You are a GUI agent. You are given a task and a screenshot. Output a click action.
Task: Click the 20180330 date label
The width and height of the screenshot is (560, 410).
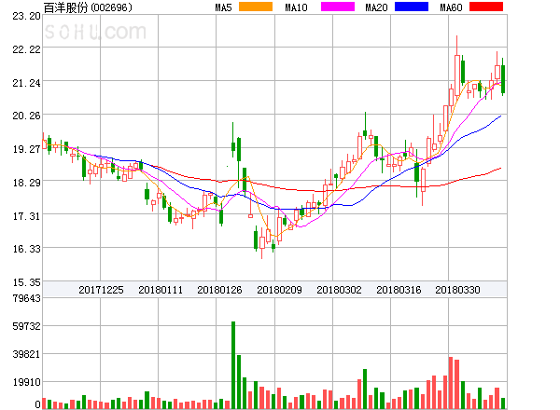tap(457, 290)
